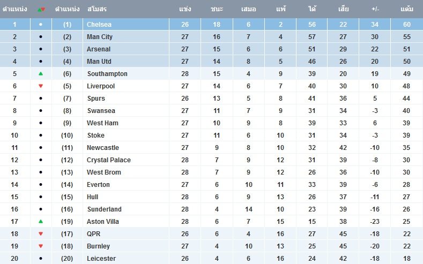Screen dimensions: 423x264
Task: Click the green up arrow beside Southampton
Action: point(41,73)
